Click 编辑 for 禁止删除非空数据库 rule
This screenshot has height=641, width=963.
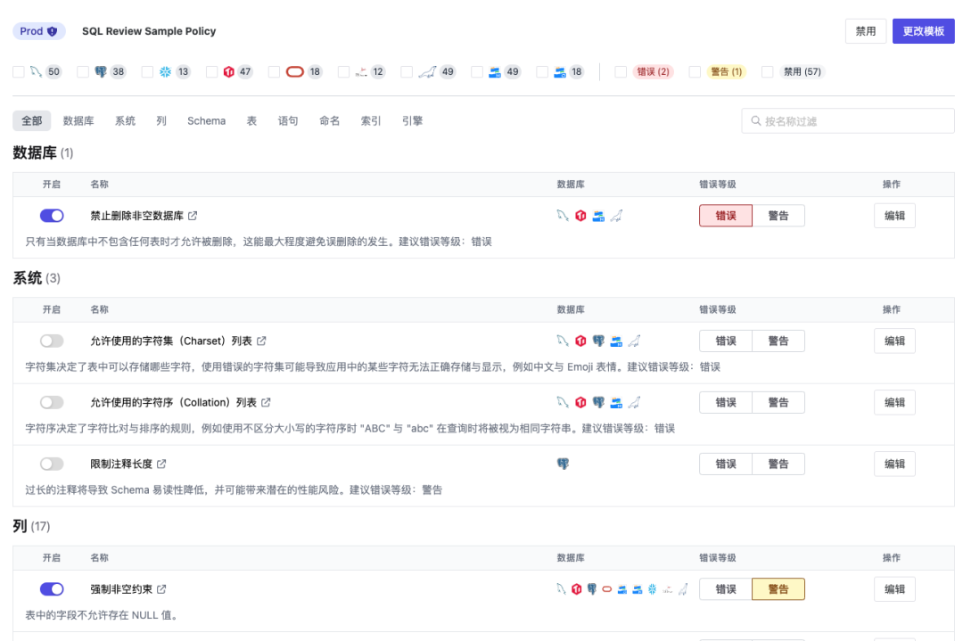894,216
